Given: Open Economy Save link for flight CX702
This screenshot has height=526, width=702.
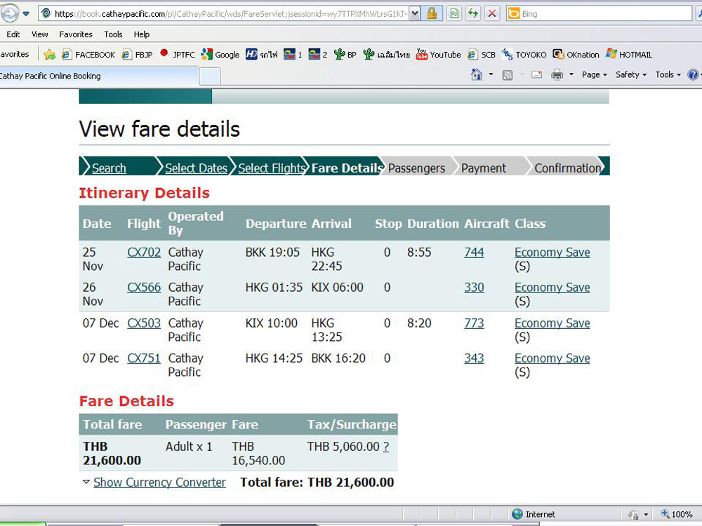Looking at the screenshot, I should coord(552,252).
